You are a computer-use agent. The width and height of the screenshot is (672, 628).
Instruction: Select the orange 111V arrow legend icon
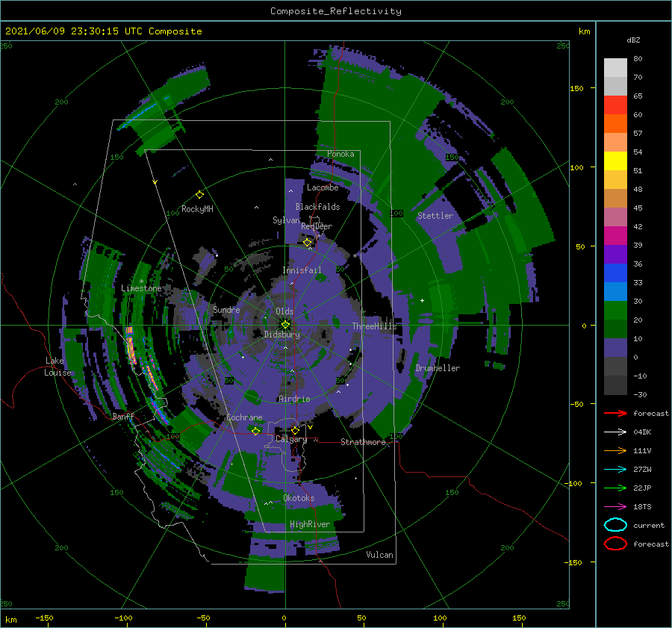[x=615, y=450]
